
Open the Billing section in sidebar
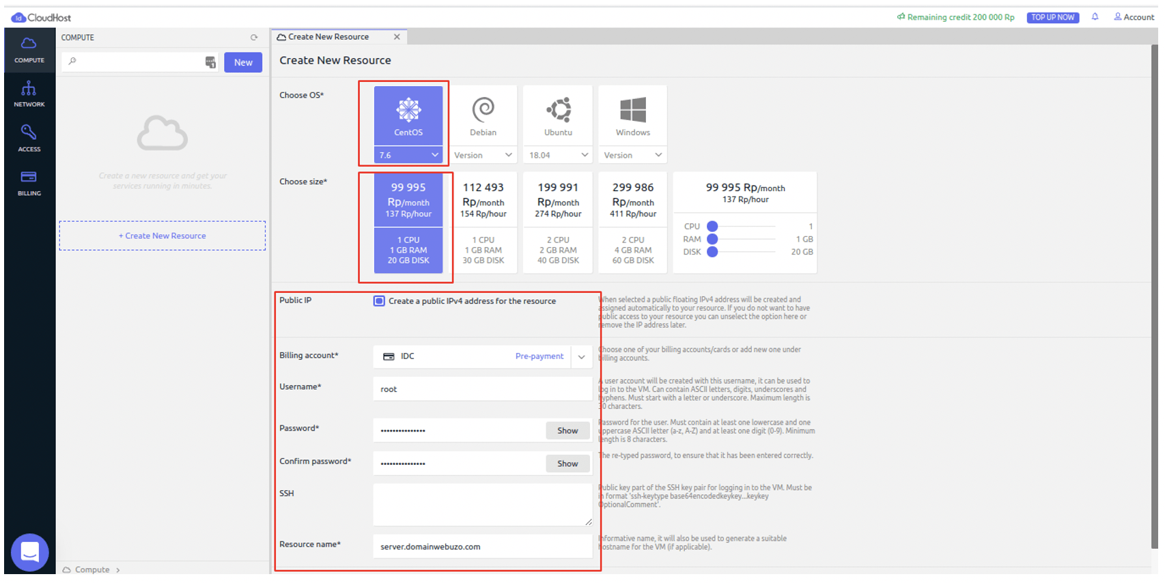click(x=29, y=183)
